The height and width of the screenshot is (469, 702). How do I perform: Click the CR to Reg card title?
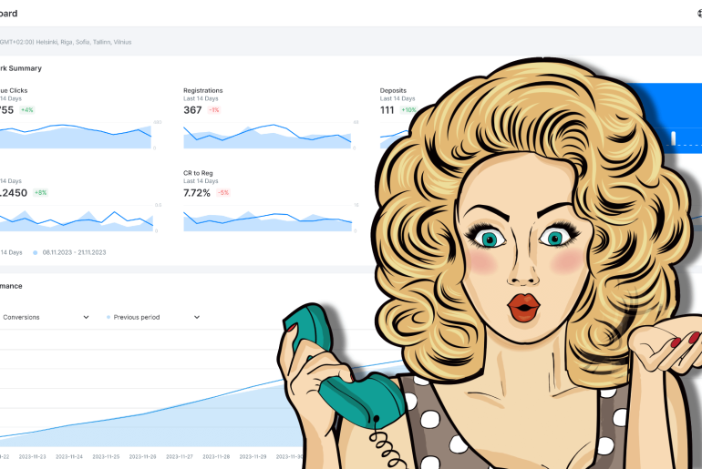coord(198,173)
